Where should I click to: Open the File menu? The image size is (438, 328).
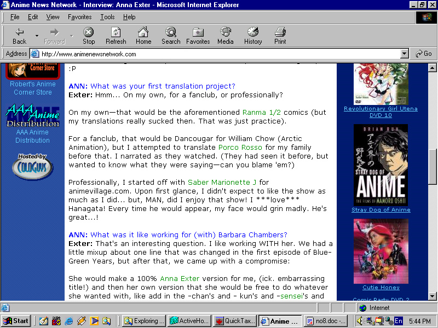[15, 17]
